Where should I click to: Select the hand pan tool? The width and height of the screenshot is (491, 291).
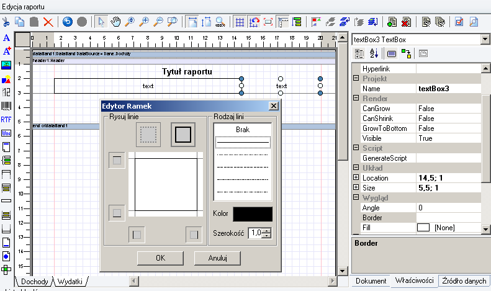(115, 22)
